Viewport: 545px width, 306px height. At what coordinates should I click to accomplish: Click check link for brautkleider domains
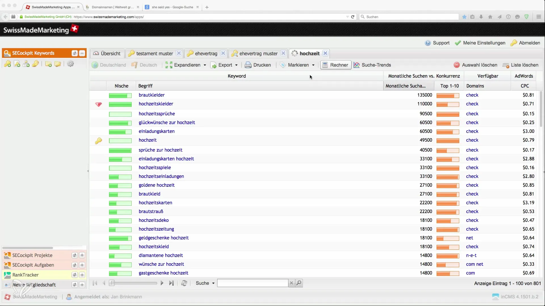pyautogui.click(x=472, y=95)
